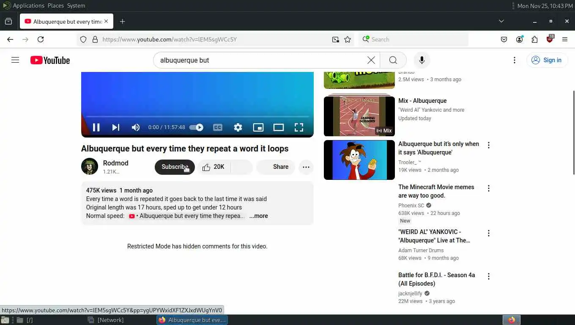Open the Firefox account icon
This screenshot has width=575, height=325.
click(519, 39)
